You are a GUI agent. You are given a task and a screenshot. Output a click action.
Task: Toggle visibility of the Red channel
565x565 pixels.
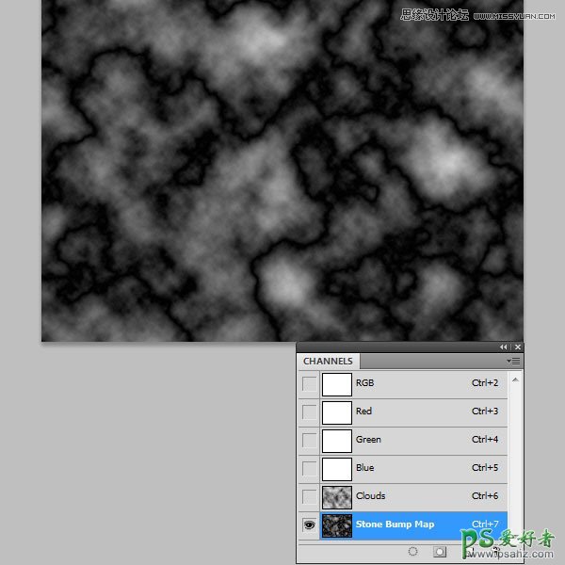[309, 412]
